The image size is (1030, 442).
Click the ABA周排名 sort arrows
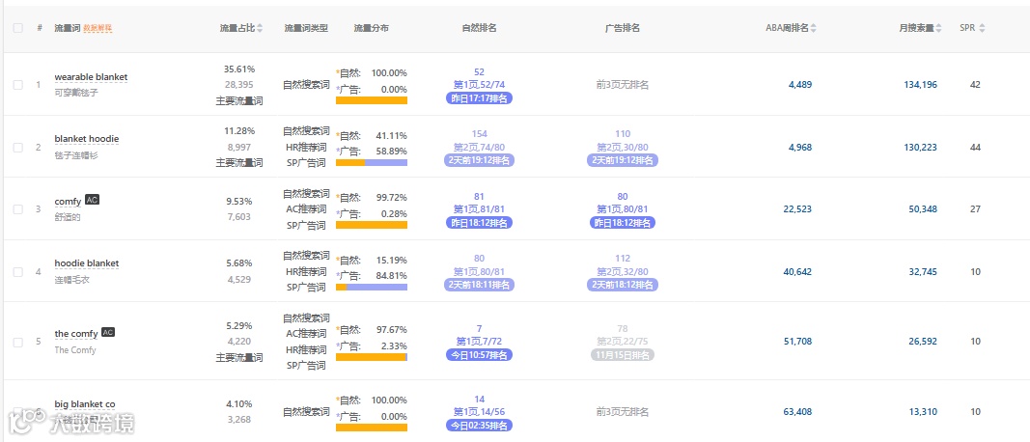(813, 28)
